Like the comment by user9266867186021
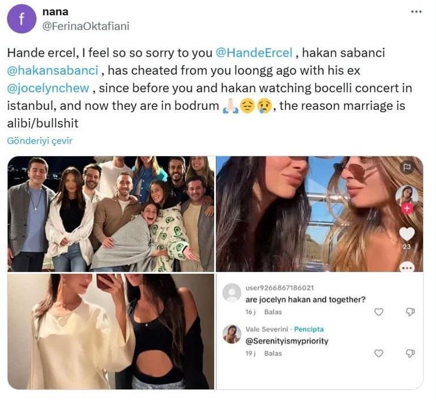This screenshot has height=400, width=436. (379, 312)
